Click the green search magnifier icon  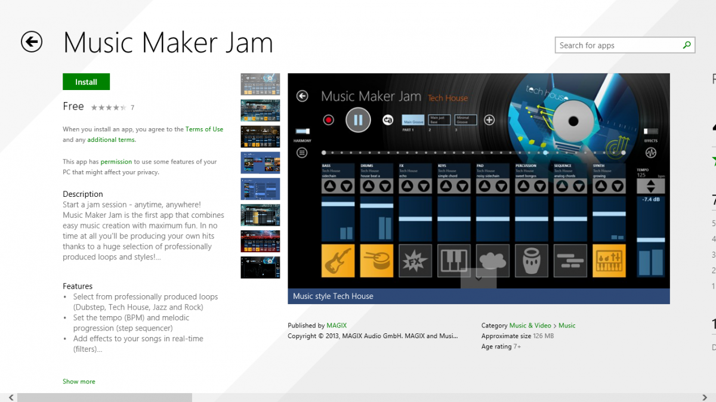click(x=687, y=45)
